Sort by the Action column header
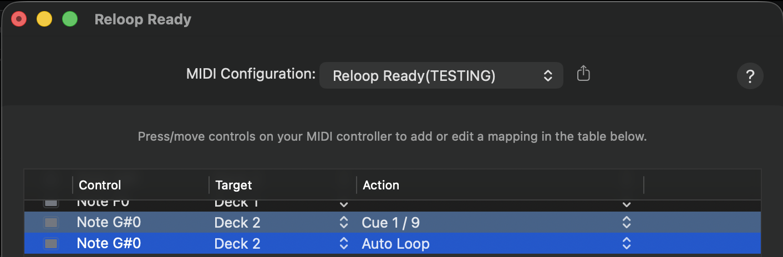The image size is (783, 257). 381,185
